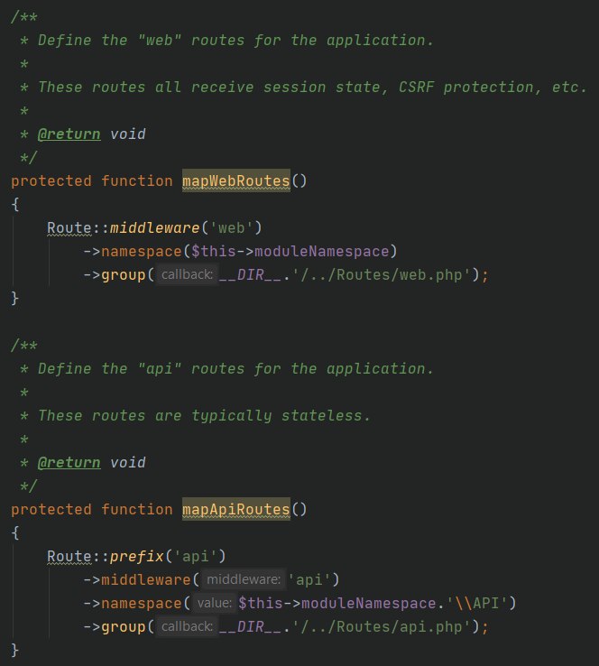
Task: Click callback: hint in api routes group
Action: tap(187, 626)
